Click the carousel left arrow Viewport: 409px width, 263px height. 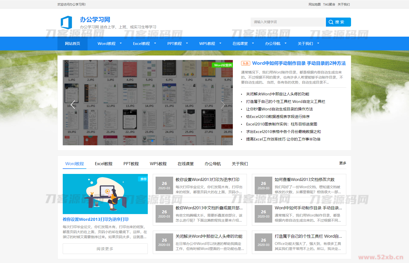[73, 105]
